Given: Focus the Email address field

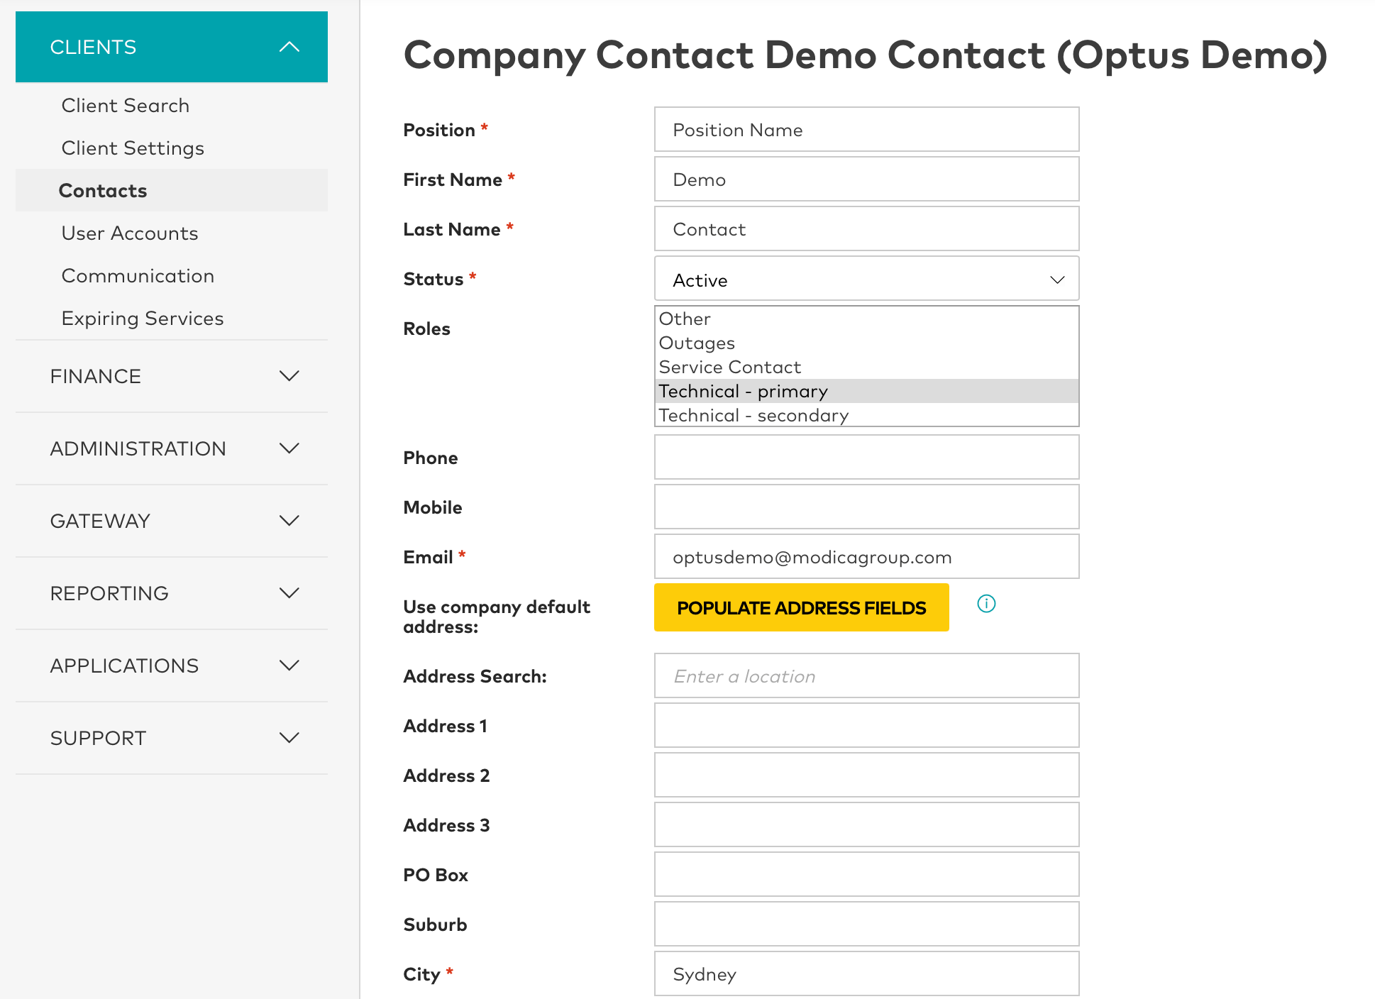Looking at the screenshot, I should [866, 557].
